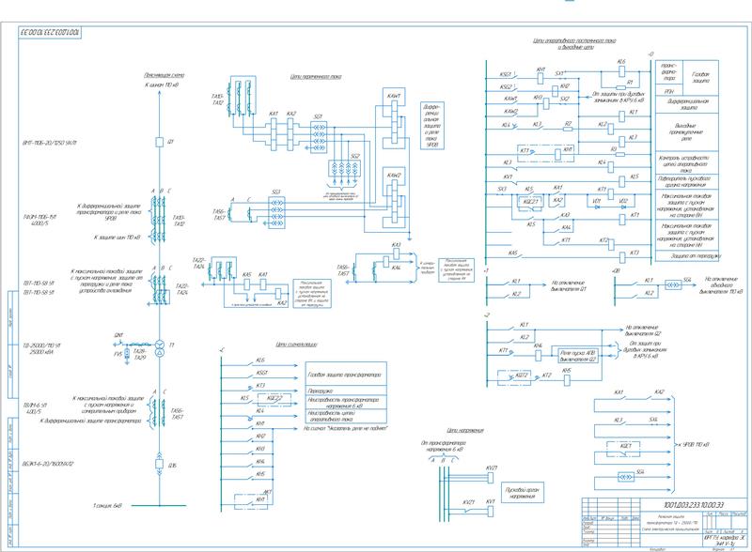Click the SG4 block beside 'к УРОВ 110 кВ'

click(x=625, y=477)
